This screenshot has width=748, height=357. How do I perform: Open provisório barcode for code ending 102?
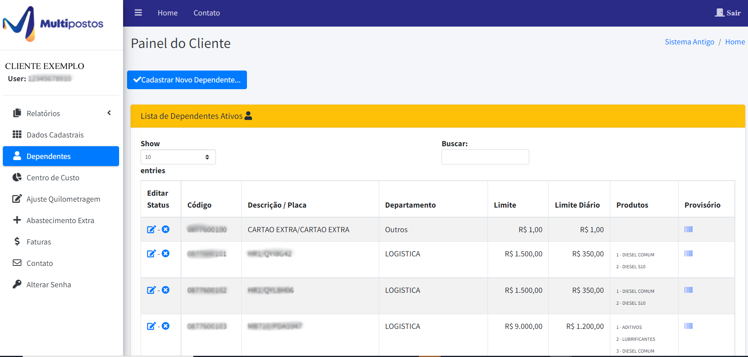(688, 290)
